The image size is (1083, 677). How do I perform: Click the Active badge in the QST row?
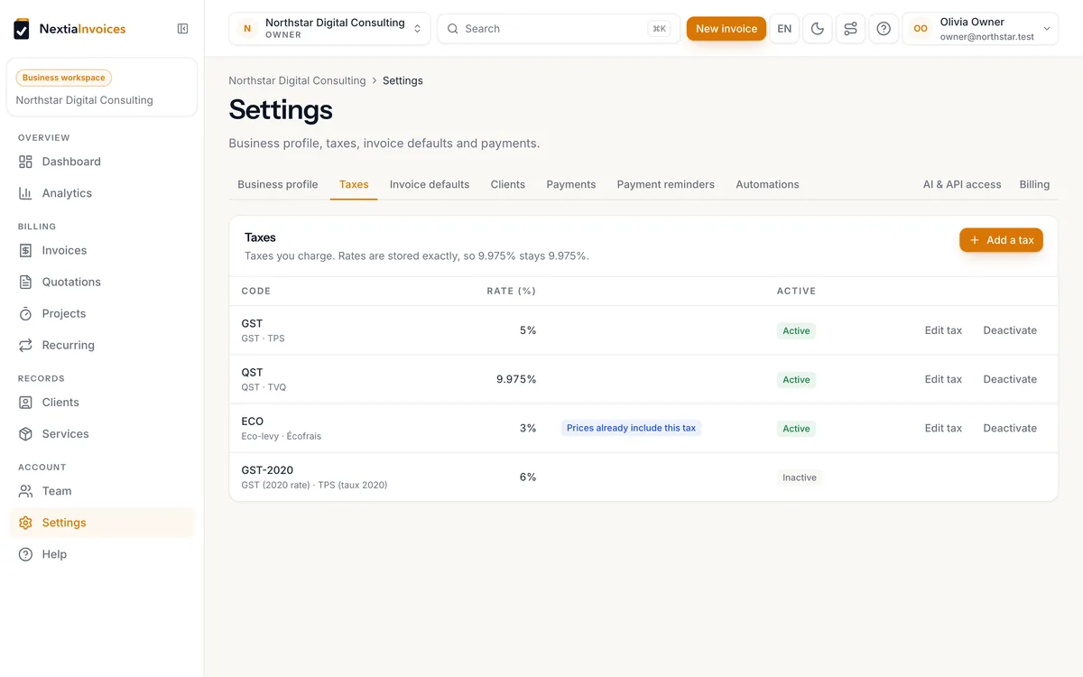tap(796, 380)
